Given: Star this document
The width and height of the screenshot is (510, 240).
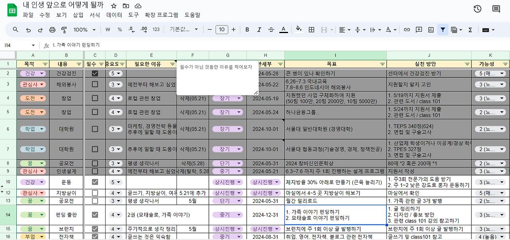Looking at the screenshot, I should (x=114, y=6).
